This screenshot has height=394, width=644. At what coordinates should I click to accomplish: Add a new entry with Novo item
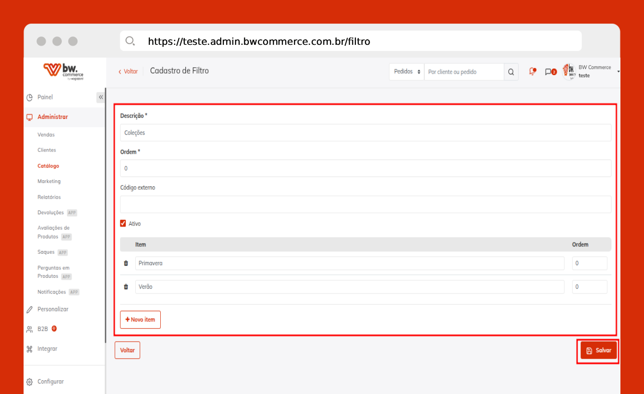140,319
